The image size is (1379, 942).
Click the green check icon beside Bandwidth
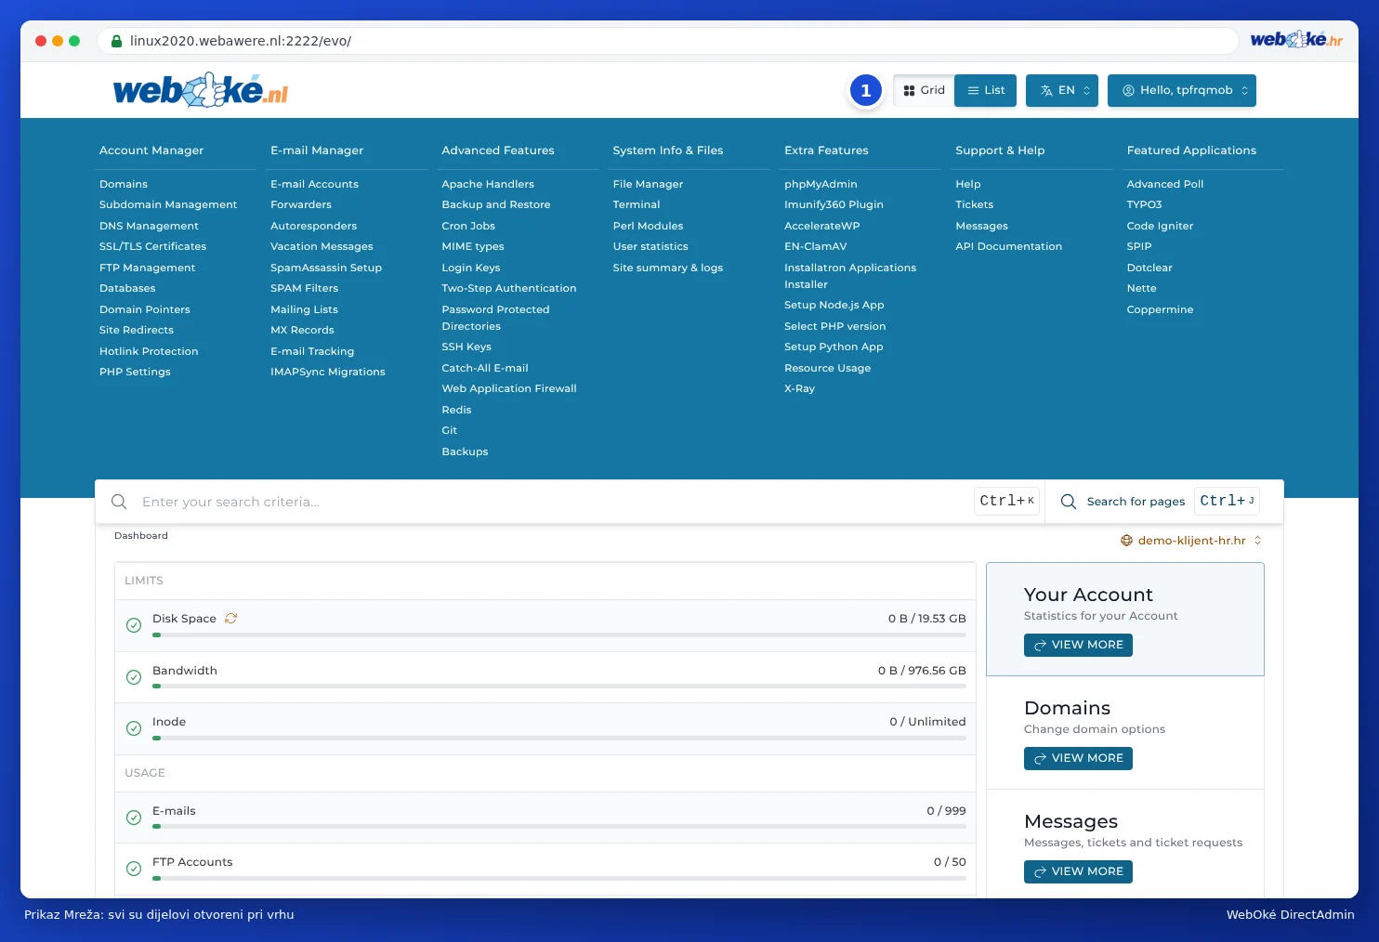pos(134,677)
